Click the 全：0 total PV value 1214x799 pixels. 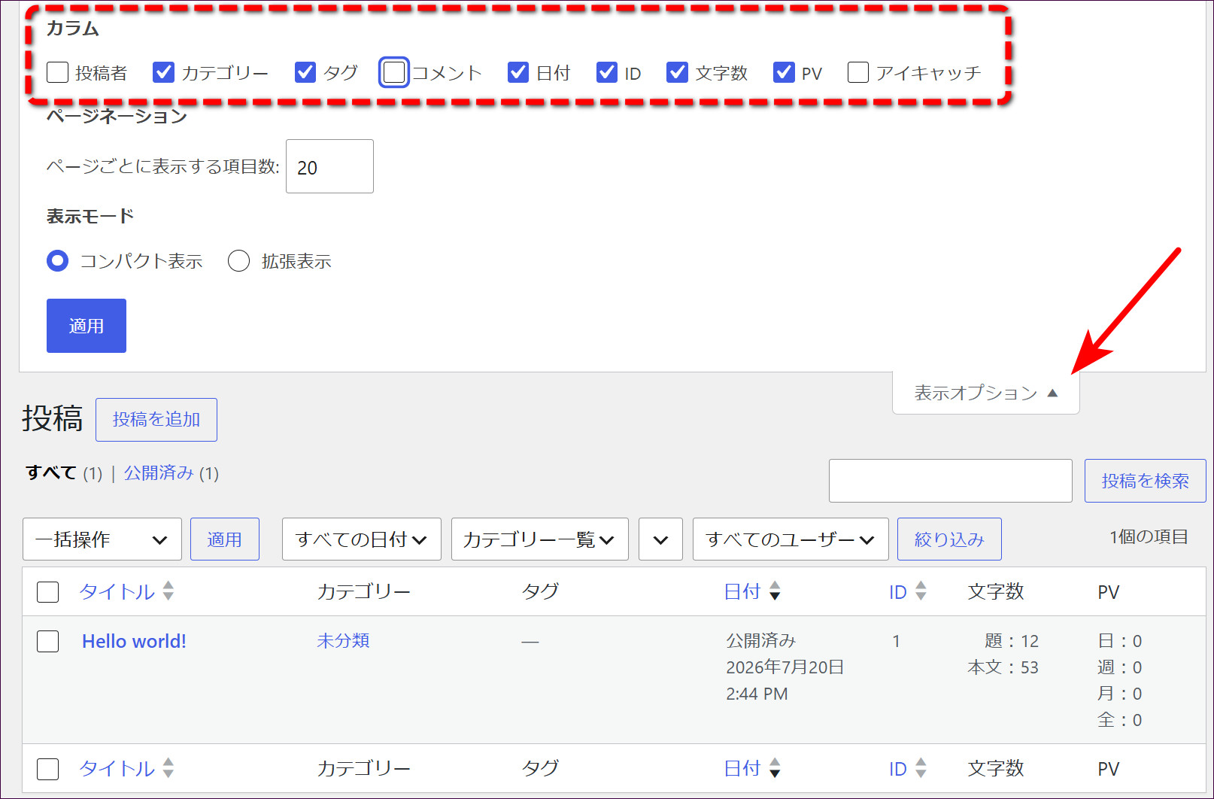tap(1120, 720)
